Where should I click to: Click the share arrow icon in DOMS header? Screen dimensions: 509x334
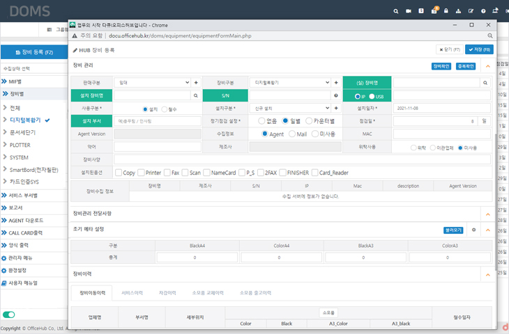tap(495, 10)
